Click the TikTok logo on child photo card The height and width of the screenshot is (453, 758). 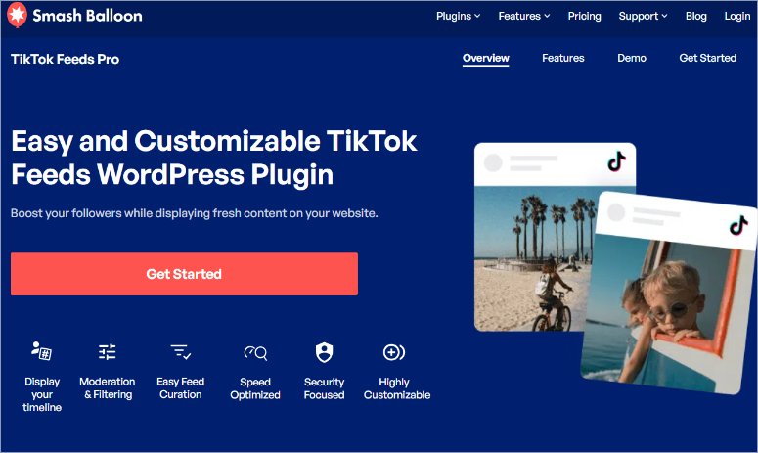pyautogui.click(x=738, y=225)
